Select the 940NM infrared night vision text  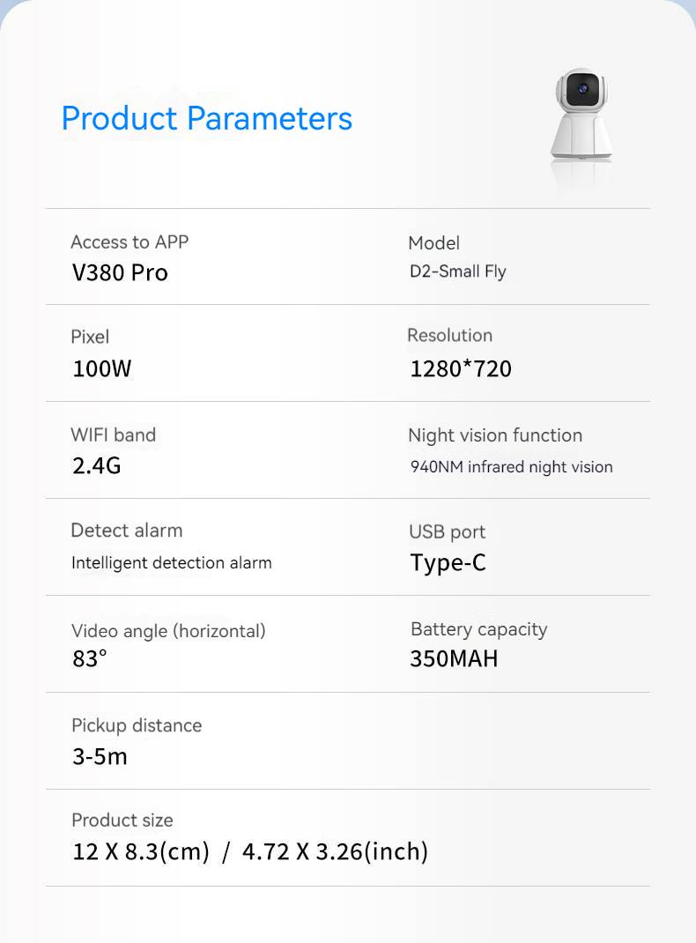(511, 466)
